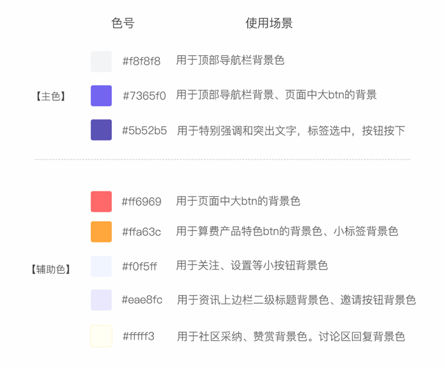Viewport: 445px width, 368px height.
Task: Pick the dark purple #5b52b5 swatch
Action: pyautogui.click(x=101, y=130)
